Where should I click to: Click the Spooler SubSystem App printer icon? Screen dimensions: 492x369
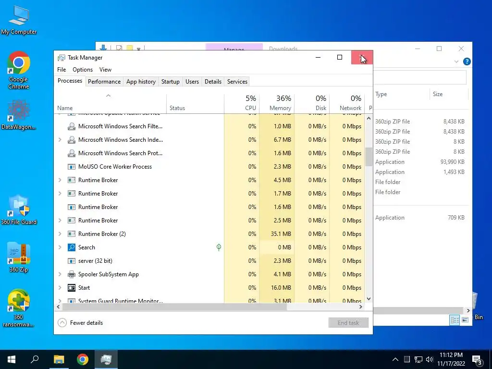[x=72, y=274]
